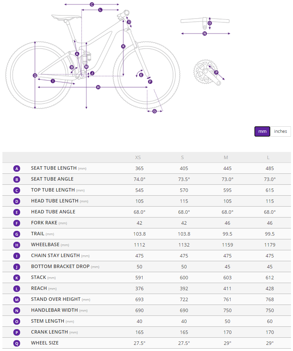Click the FORK RAKE row label
Viewport: 293px width, 351px height.
(x=44, y=223)
